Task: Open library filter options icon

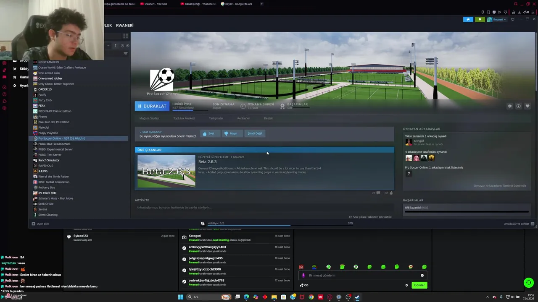Action: click(x=125, y=54)
